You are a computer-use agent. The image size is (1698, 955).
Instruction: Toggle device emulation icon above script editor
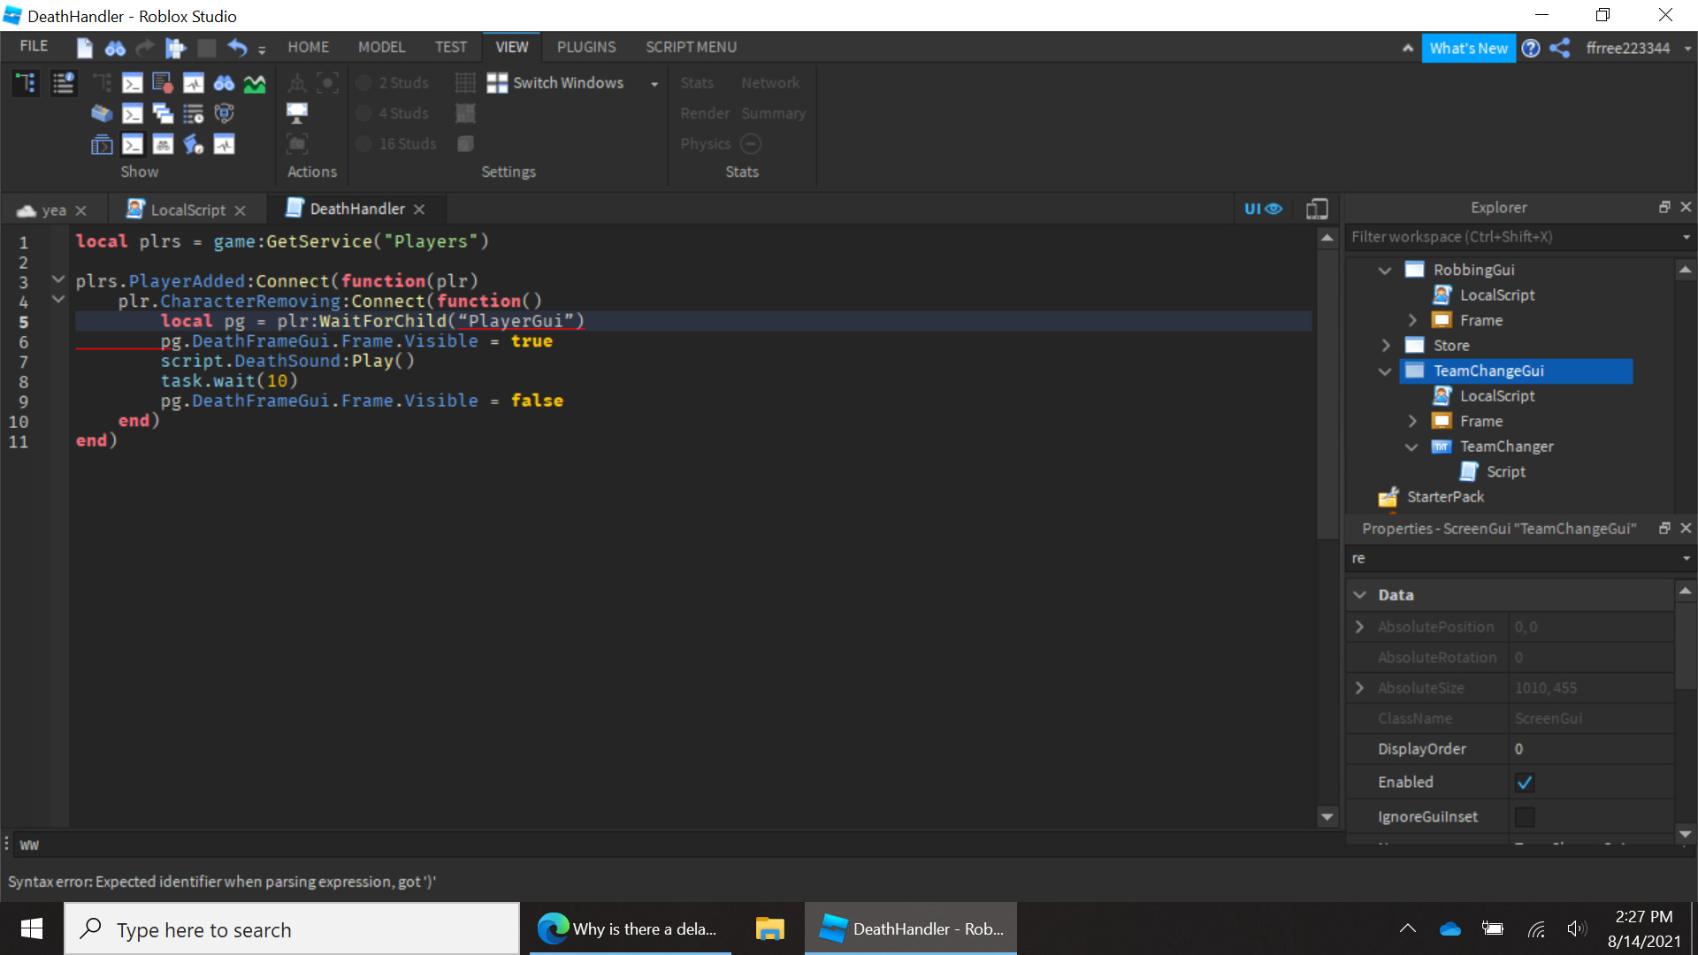click(x=1317, y=209)
